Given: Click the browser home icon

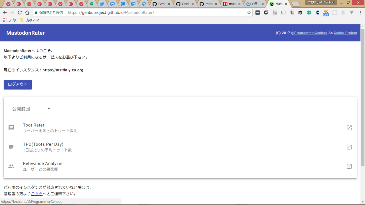Looking at the screenshot, I should click(x=27, y=13).
